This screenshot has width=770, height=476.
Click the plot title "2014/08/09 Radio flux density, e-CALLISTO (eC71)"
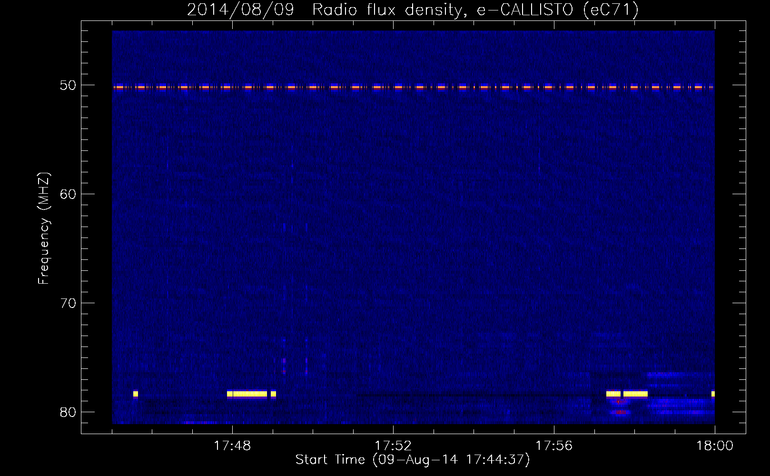[413, 10]
